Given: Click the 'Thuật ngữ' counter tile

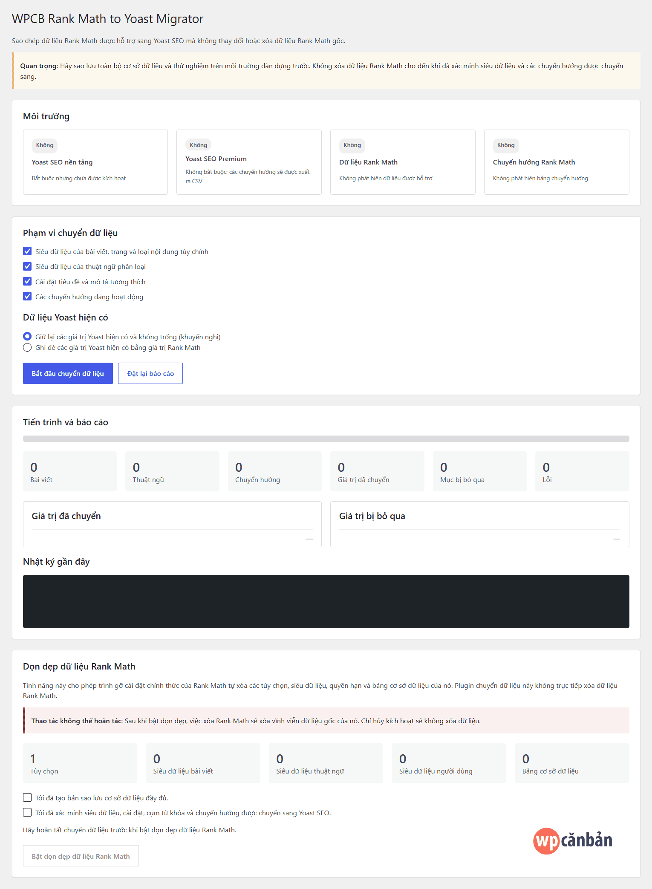Looking at the screenshot, I should tap(172, 471).
